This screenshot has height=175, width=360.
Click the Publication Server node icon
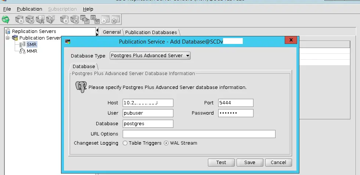(x=15, y=38)
